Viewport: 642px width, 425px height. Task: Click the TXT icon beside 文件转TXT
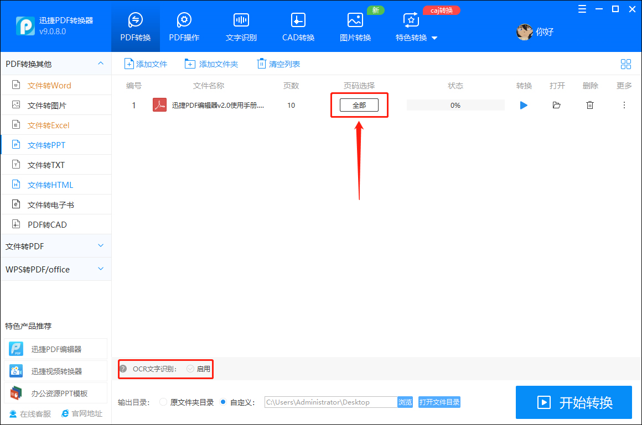(x=16, y=165)
